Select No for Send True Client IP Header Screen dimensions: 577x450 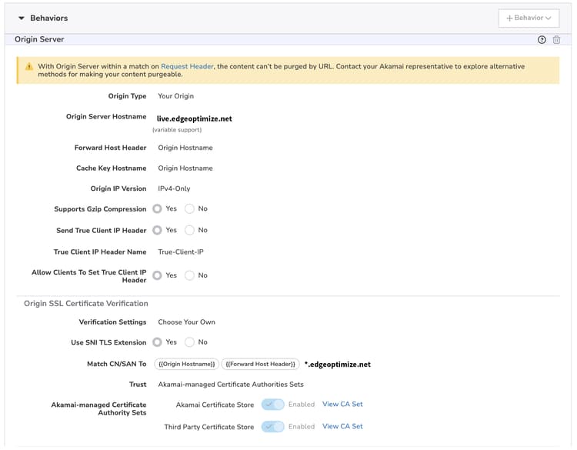[189, 230]
